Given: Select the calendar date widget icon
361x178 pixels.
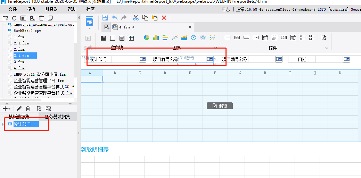Looking at the screenshot, I should tap(274, 37).
